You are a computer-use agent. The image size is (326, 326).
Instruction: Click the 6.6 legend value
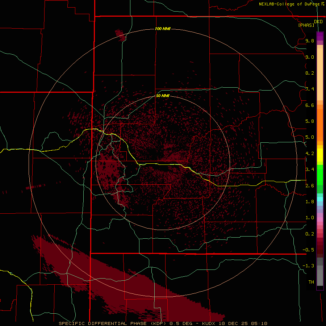point(310,105)
